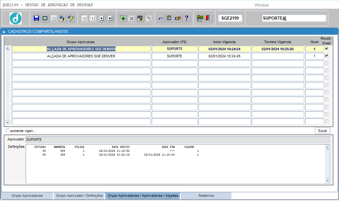This screenshot has width=339, height=201.
Task: Toggle Receb. Email checkbox in fifth row
Action: pos(326,78)
